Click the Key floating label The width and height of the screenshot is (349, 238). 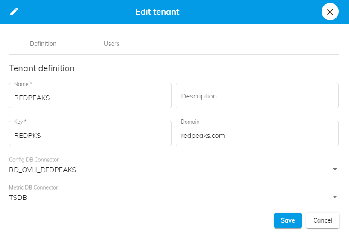20,122
